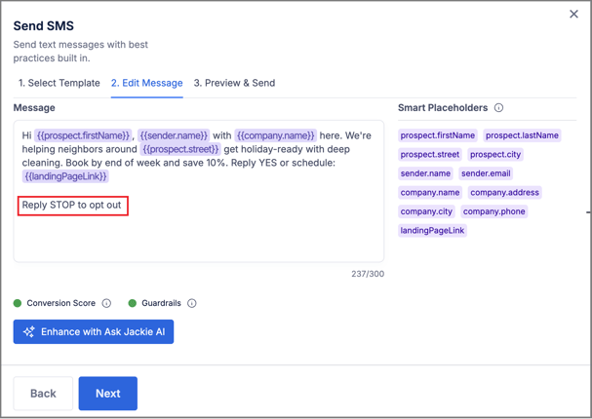Add the sender.email placeholder chip

tap(486, 173)
